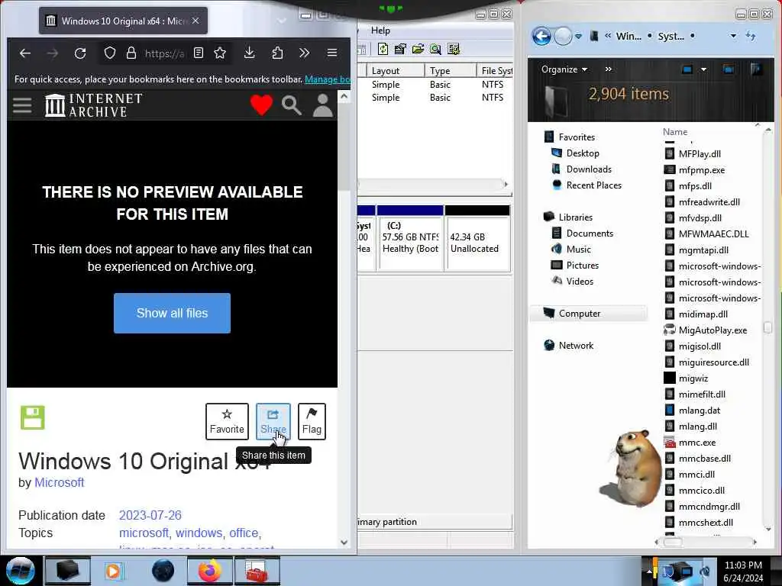
Task: Click the site padlock icon
Action: [131, 53]
